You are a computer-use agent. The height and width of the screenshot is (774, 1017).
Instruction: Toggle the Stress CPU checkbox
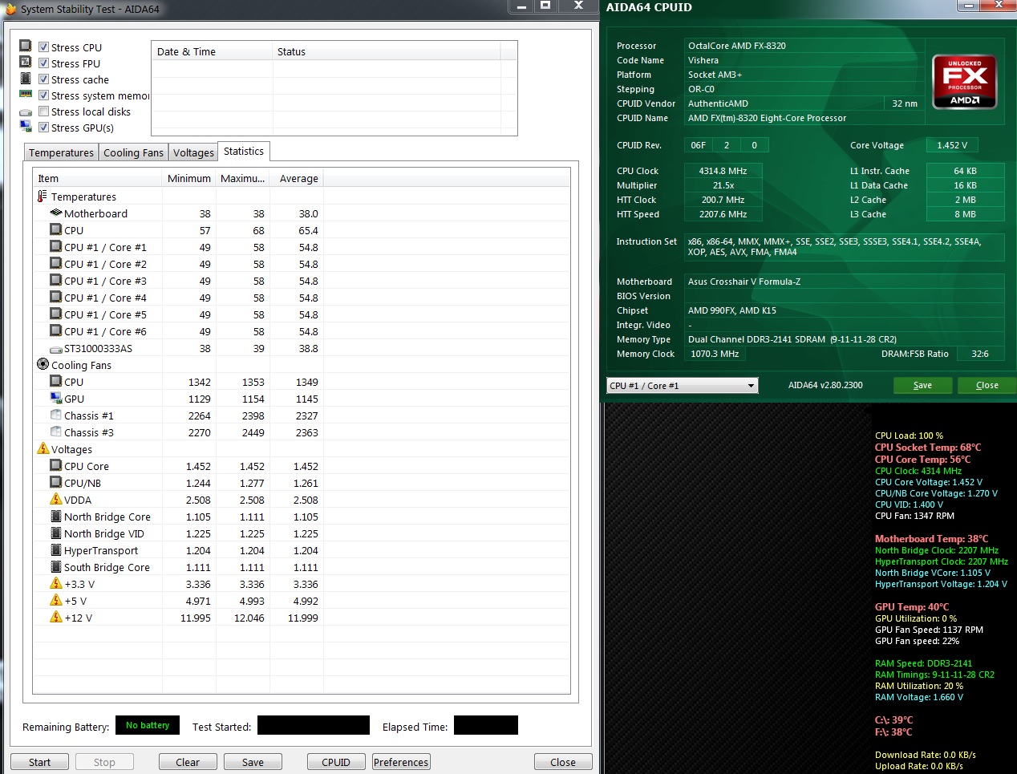[x=44, y=47]
